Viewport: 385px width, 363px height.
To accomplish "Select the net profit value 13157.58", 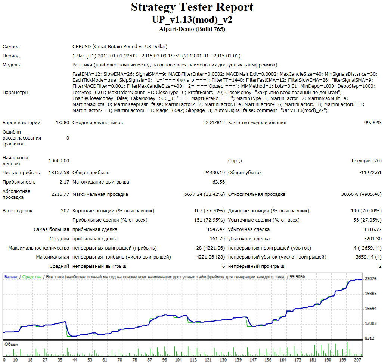I will 59,173.
